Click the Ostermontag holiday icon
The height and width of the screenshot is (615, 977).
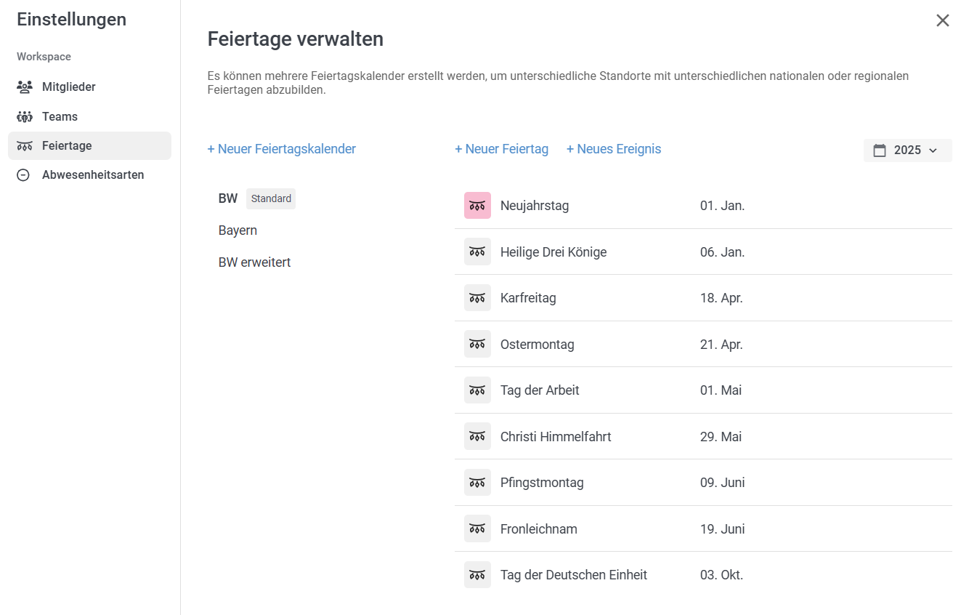(477, 344)
